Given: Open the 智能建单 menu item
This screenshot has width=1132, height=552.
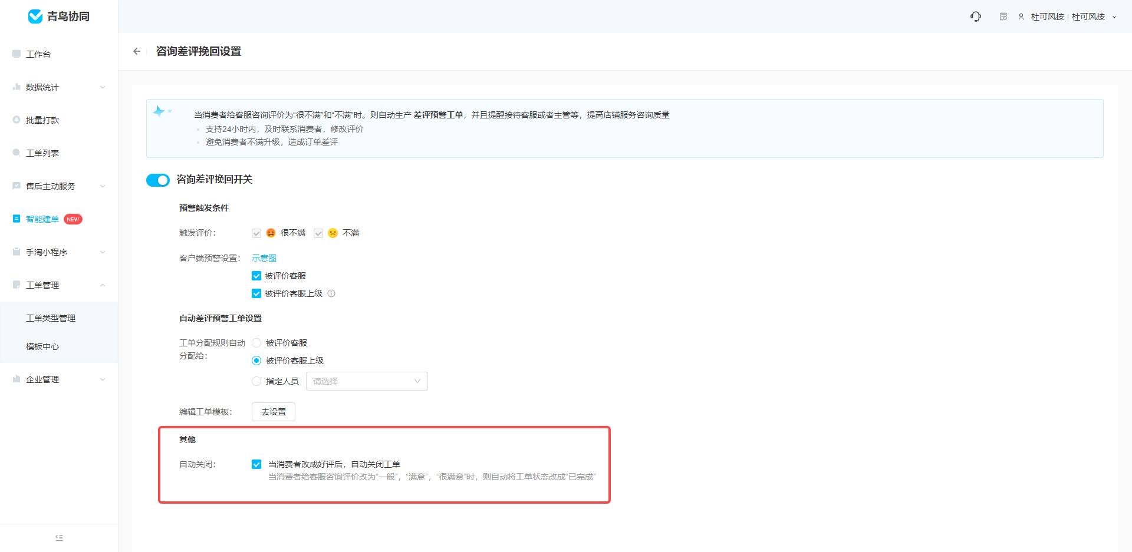Looking at the screenshot, I should (59, 219).
